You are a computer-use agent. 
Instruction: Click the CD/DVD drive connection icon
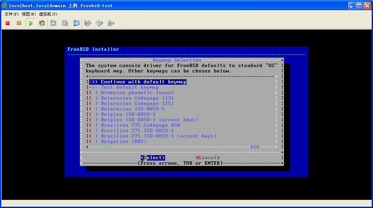[x=100, y=23]
